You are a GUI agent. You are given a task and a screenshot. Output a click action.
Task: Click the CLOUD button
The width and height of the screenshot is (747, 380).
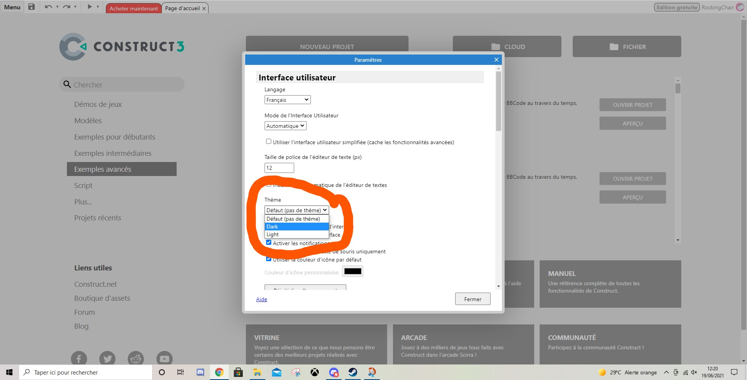(507, 47)
